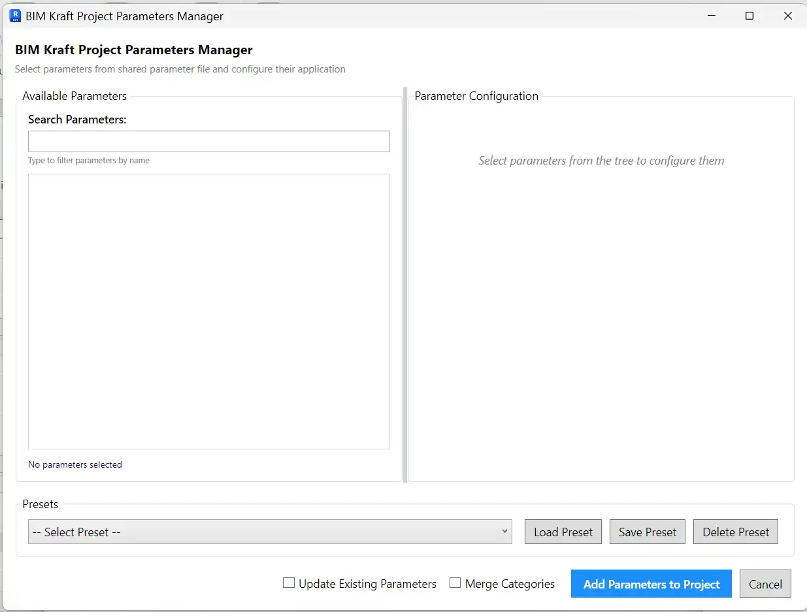Click the 'Type to filter parameters' hint
807x612 pixels.
pos(89,161)
